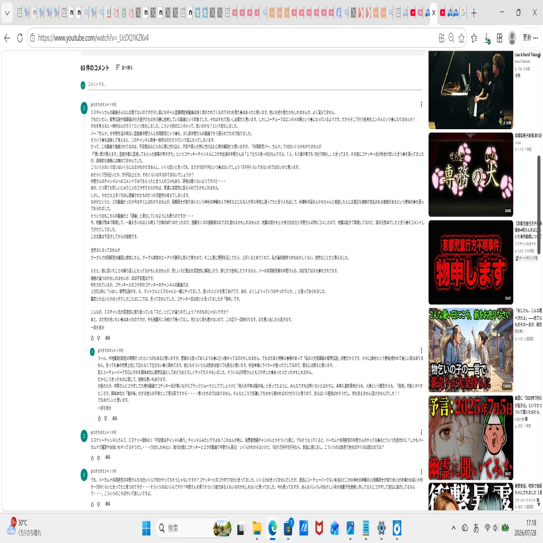
Task: Open the volume control in tray
Action: [x=495, y=528]
